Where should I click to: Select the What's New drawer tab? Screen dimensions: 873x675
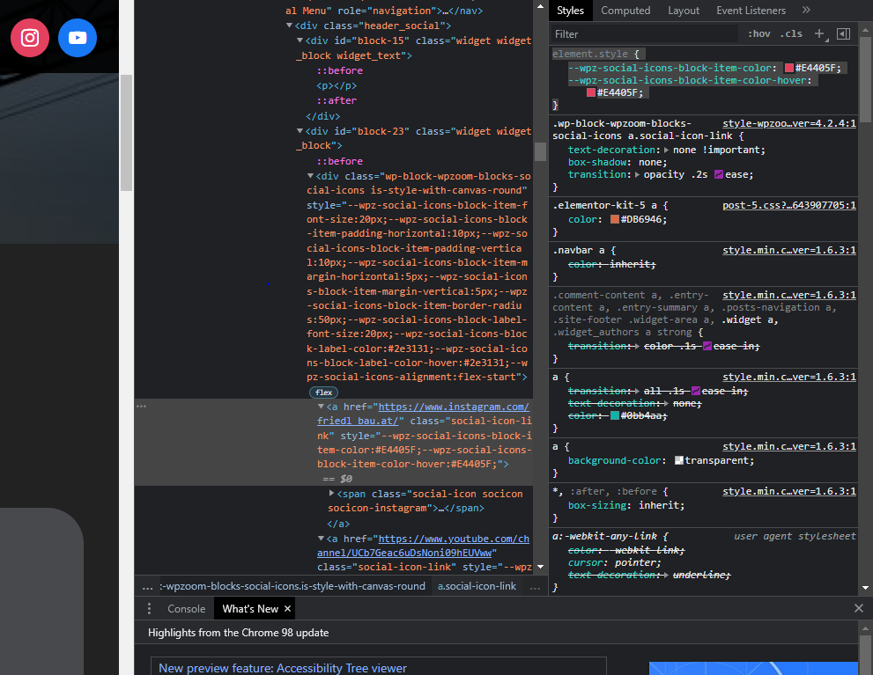[250, 609]
